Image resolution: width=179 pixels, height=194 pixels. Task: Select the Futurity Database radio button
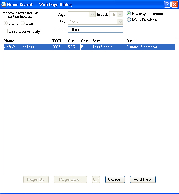[x=129, y=13]
